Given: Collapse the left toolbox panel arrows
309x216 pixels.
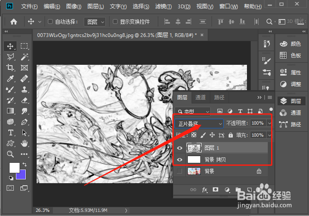Looking at the screenshot, I should pos(6,31).
